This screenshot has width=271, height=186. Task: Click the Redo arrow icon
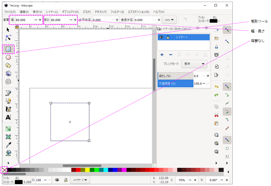click(216, 95)
